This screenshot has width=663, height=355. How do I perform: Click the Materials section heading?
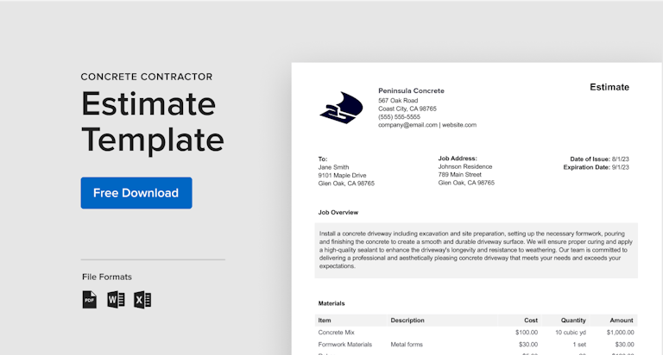click(331, 303)
